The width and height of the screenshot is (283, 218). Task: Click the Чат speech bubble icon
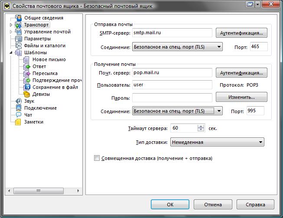[x=18, y=115]
